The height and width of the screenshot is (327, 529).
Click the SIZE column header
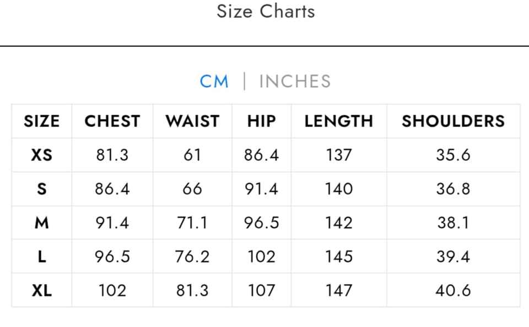click(42, 121)
